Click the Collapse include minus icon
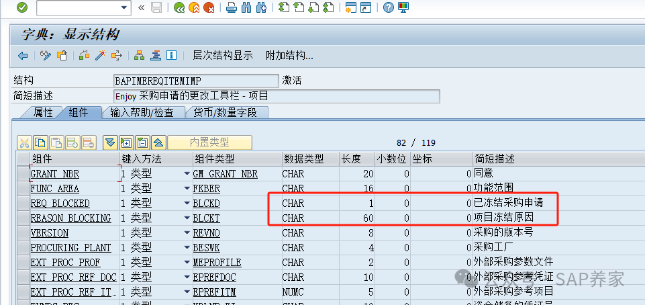 (x=142, y=143)
